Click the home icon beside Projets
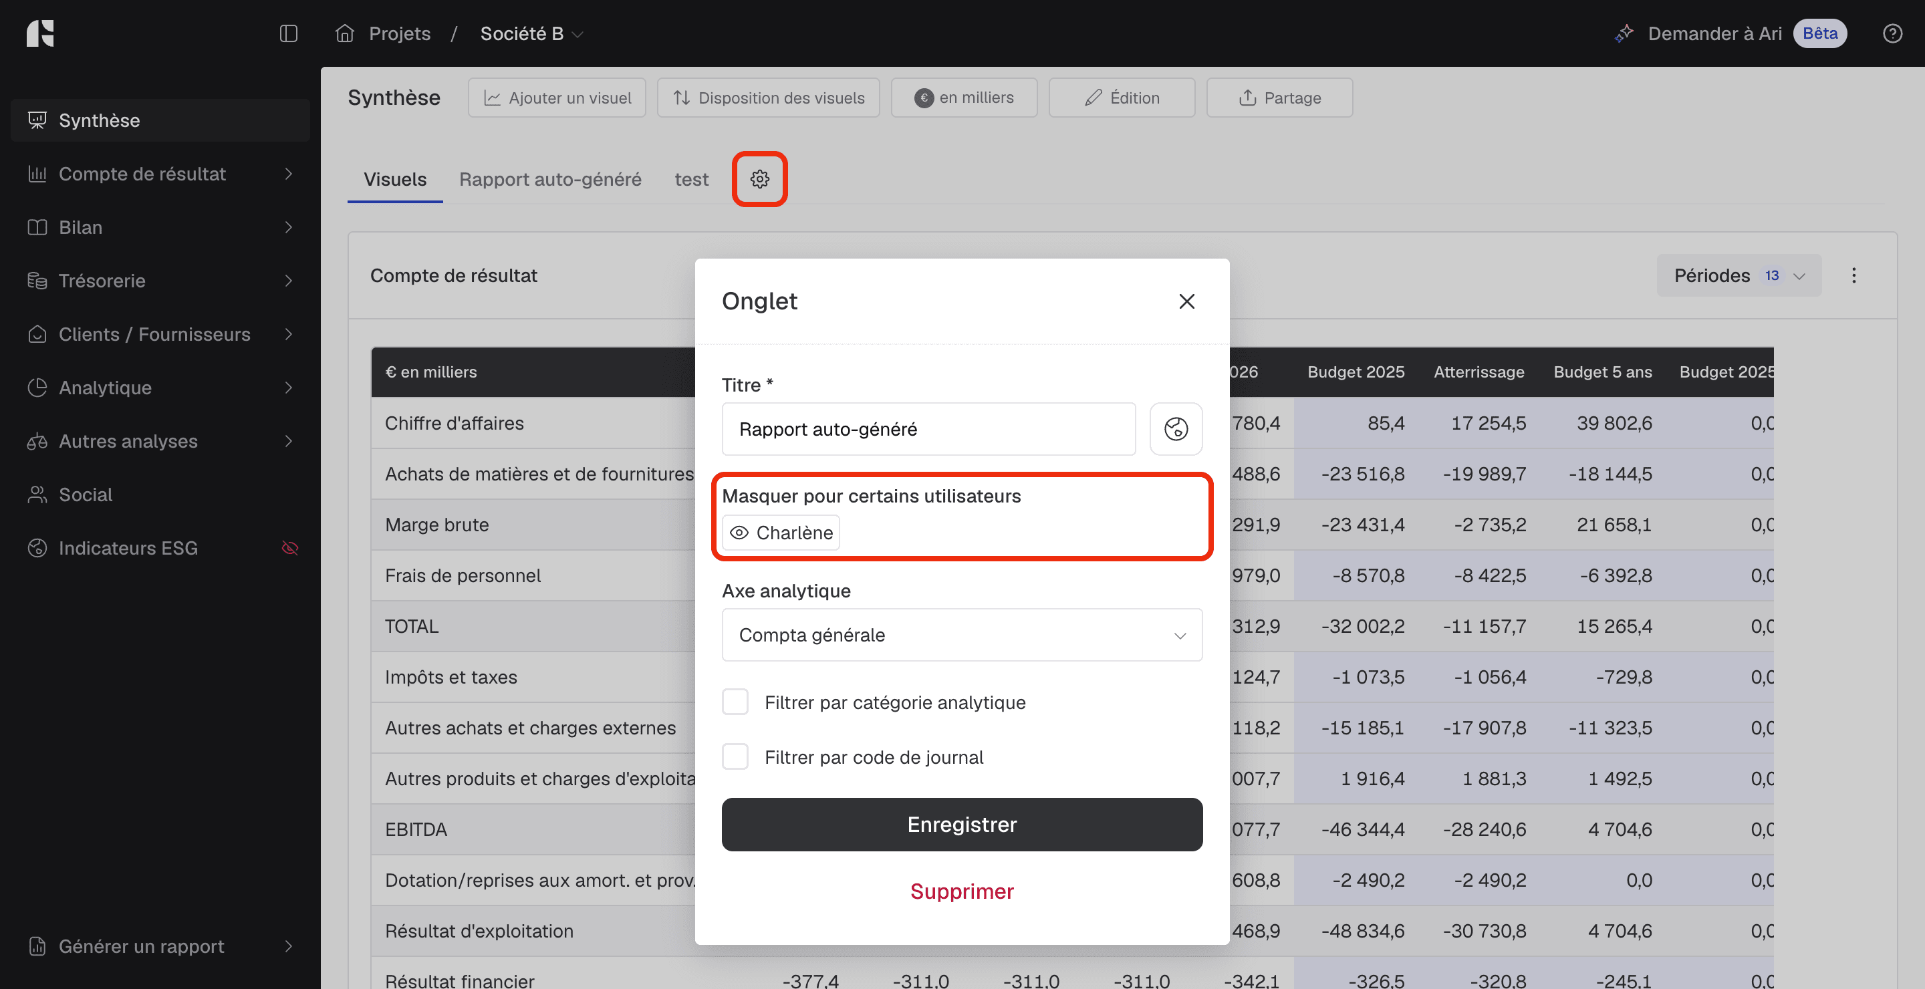 (344, 33)
